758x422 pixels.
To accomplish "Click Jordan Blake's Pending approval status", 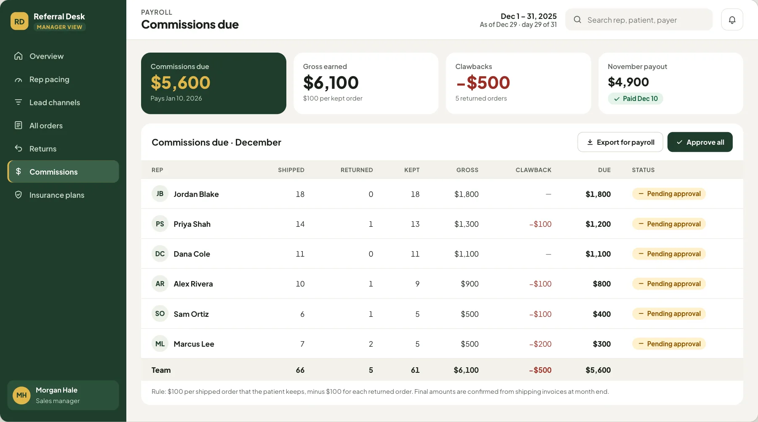I will [x=669, y=194].
